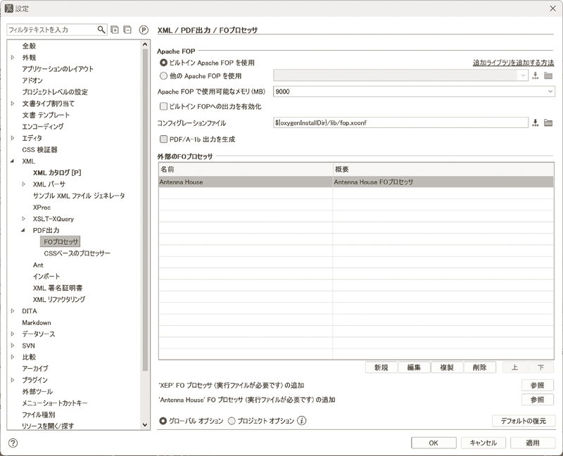The height and width of the screenshot is (456, 563).
Task: Open the other Apache FOP path dropdown
Action: pos(523,75)
